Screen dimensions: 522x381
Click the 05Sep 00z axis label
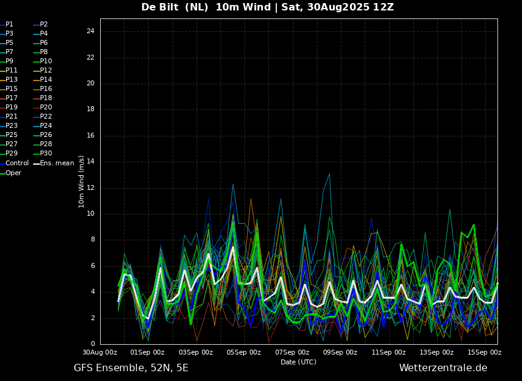click(x=244, y=352)
